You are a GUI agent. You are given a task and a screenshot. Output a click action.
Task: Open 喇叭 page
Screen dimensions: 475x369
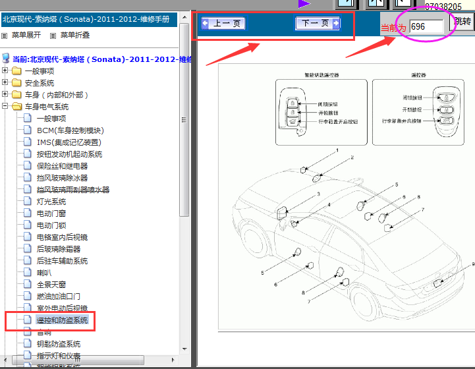coord(44,273)
